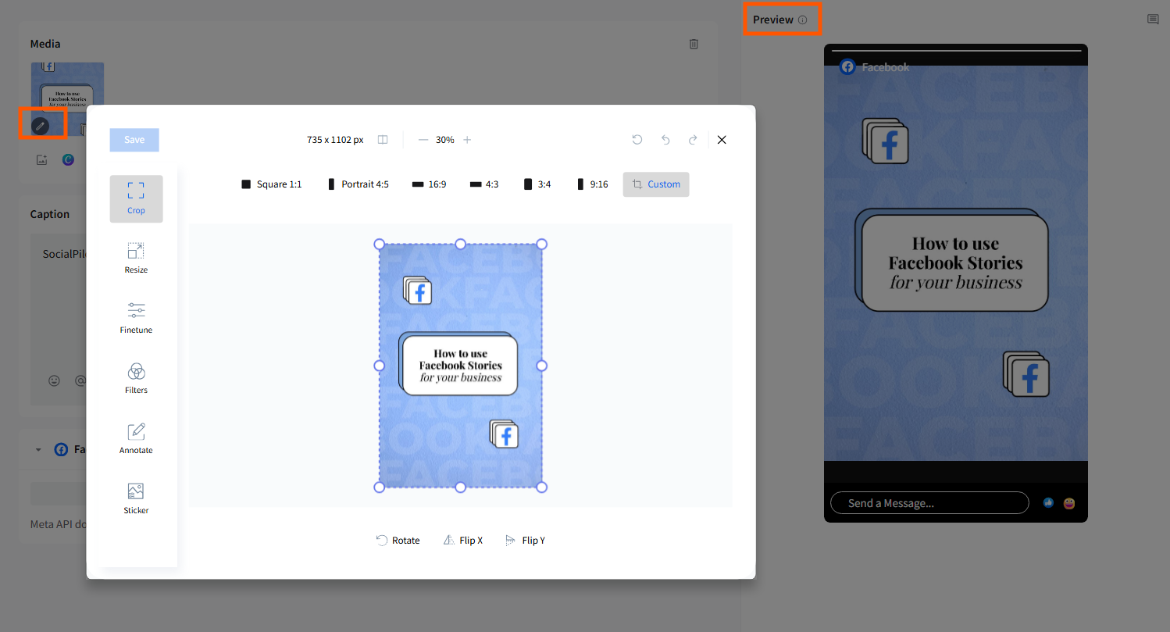Open the Sticker tool

[x=136, y=499]
